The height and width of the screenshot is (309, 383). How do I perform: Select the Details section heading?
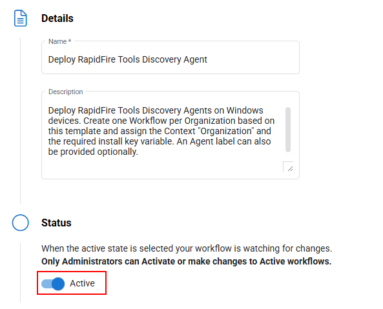57,18
